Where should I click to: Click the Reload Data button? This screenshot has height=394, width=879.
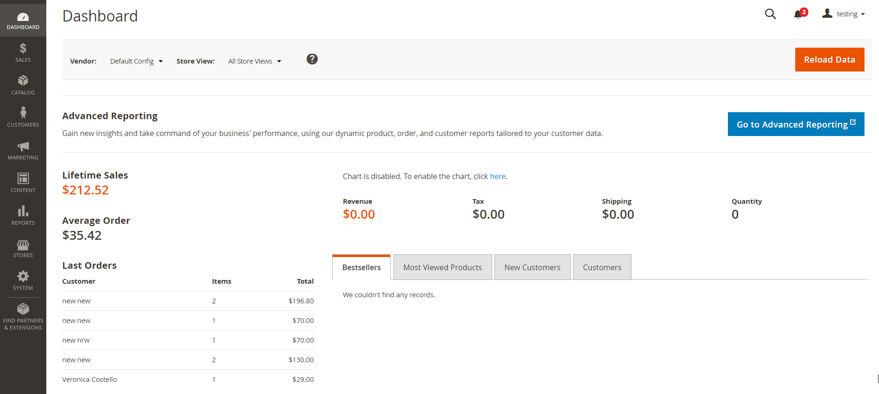[829, 60]
